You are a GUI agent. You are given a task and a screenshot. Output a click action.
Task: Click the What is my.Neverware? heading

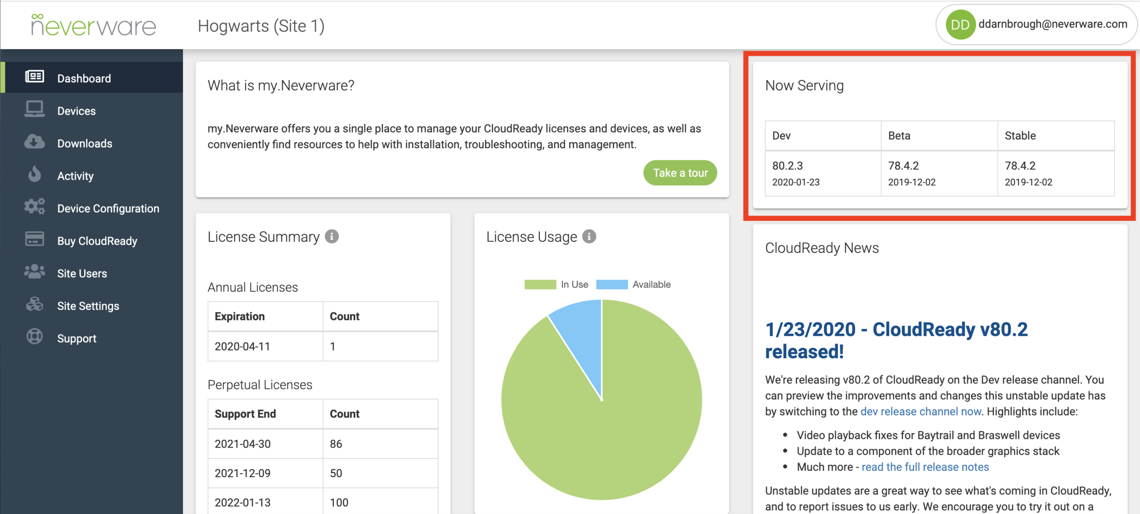point(281,86)
